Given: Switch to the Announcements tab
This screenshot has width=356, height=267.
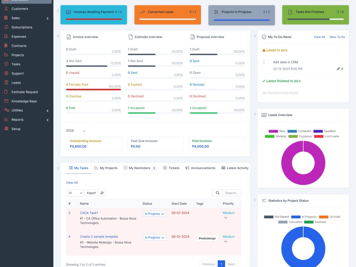Looking at the screenshot, I should point(200,168).
